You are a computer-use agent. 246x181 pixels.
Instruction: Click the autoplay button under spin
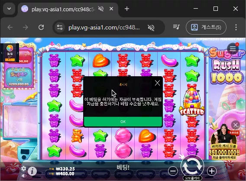[192, 178]
